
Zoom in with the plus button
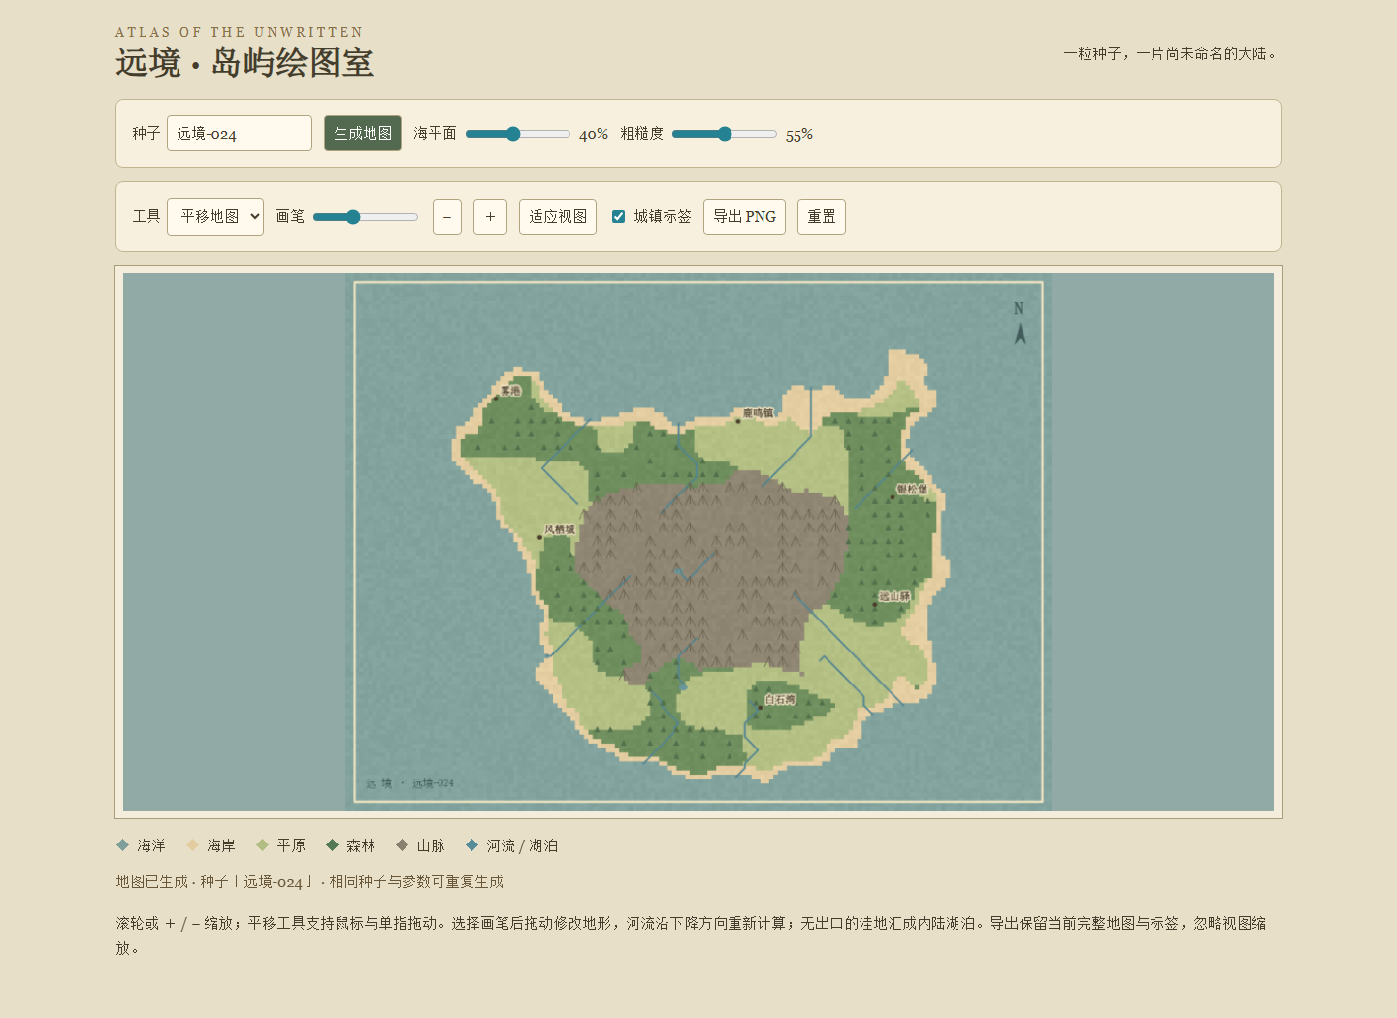pyautogui.click(x=490, y=217)
